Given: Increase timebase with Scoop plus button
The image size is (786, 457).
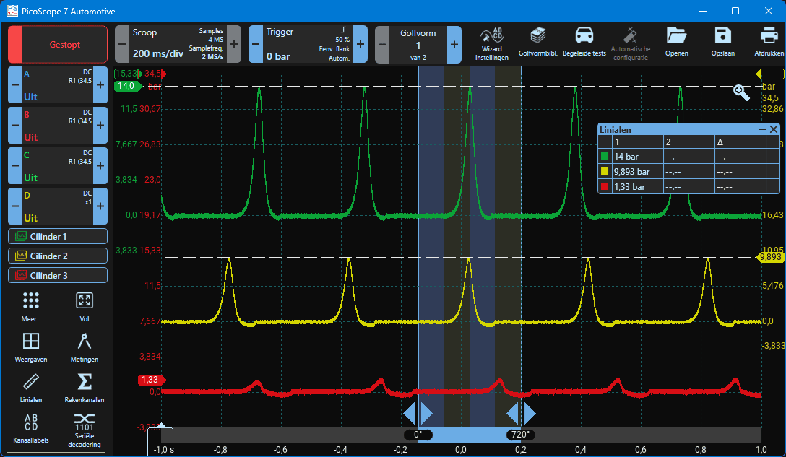Looking at the screenshot, I should coord(234,44).
